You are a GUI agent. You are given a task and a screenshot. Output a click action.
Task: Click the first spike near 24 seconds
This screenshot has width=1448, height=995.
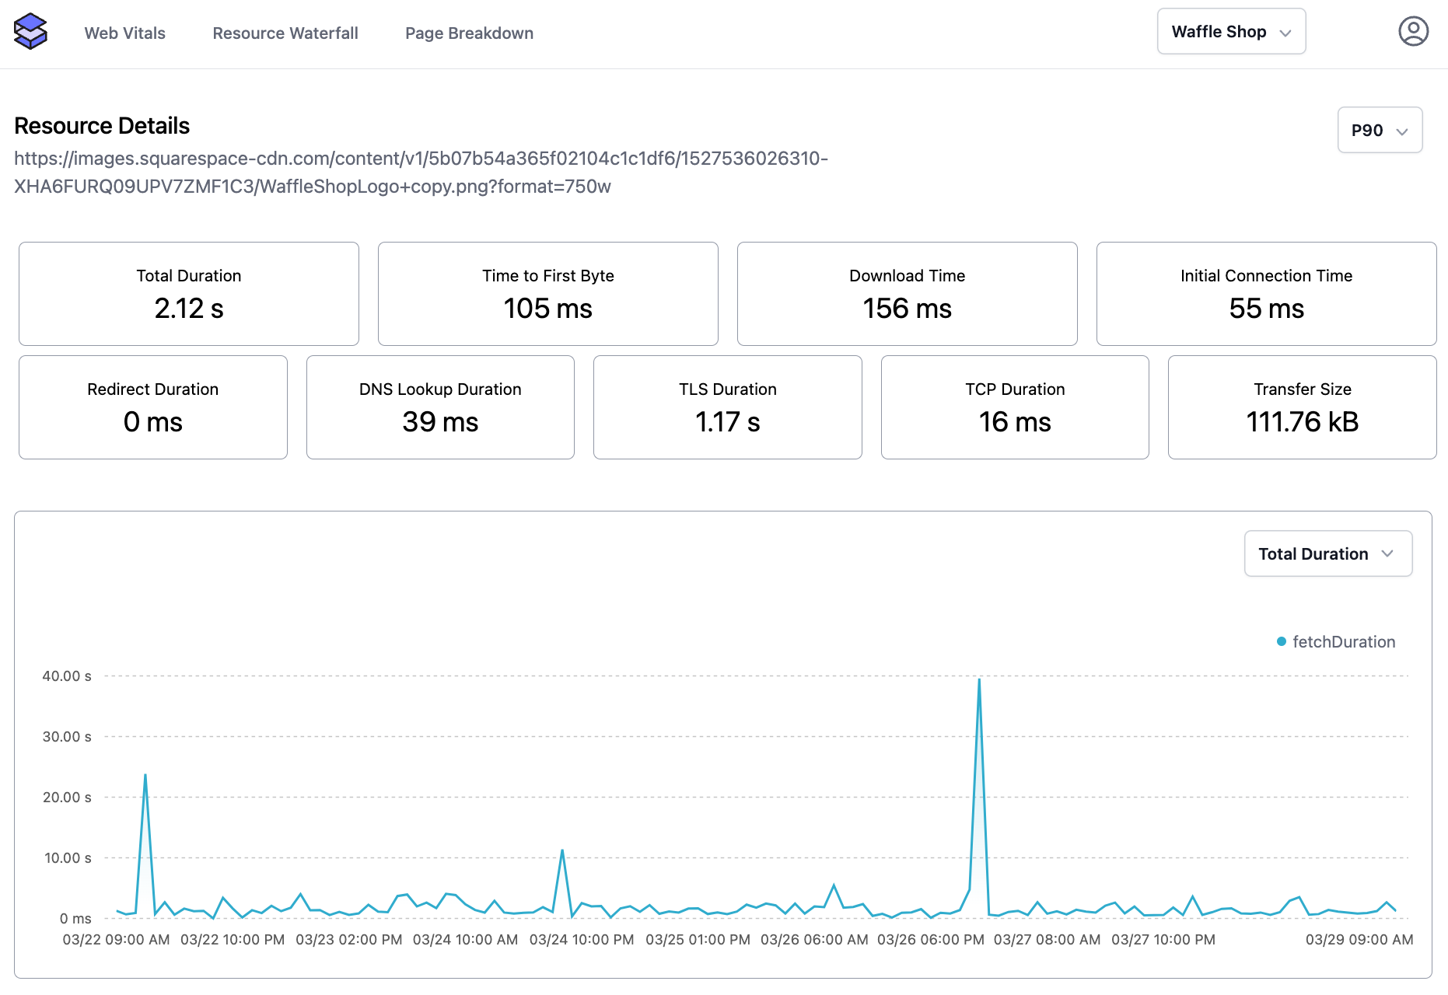[x=145, y=776]
